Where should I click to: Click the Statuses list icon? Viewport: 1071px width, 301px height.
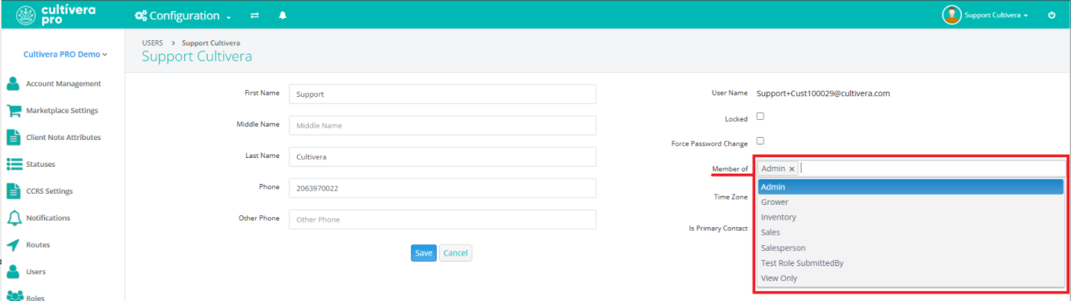pyautogui.click(x=13, y=164)
